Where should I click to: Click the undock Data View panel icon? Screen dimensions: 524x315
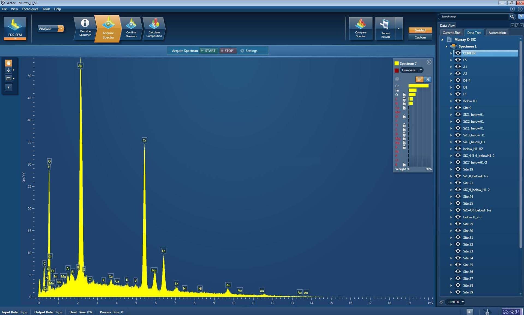[517, 25]
